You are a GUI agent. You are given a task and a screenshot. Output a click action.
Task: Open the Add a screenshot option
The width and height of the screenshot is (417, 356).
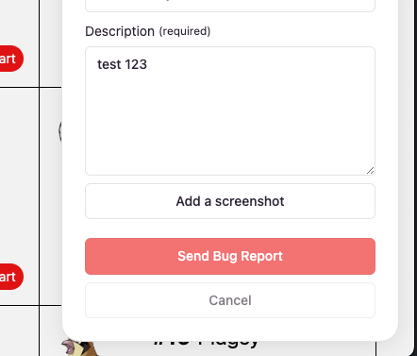(230, 201)
